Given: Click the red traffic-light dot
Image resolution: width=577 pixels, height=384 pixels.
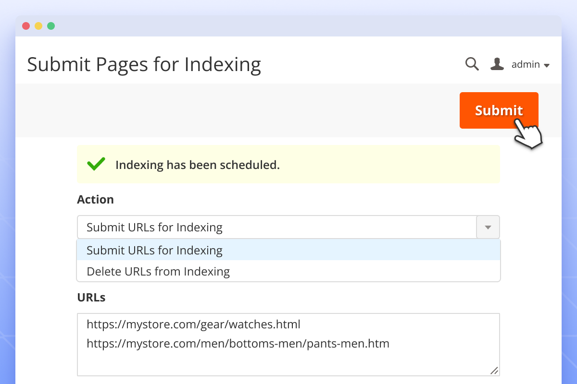Looking at the screenshot, I should tap(25, 26).
